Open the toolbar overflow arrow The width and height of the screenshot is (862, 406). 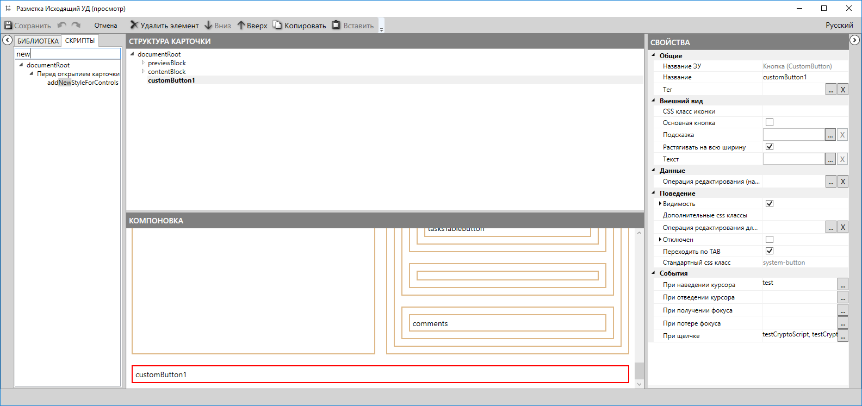point(381,26)
